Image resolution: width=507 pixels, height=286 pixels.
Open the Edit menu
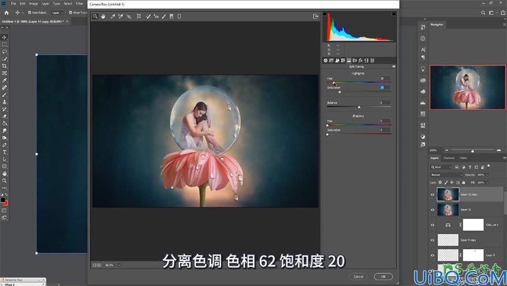pos(23,3)
